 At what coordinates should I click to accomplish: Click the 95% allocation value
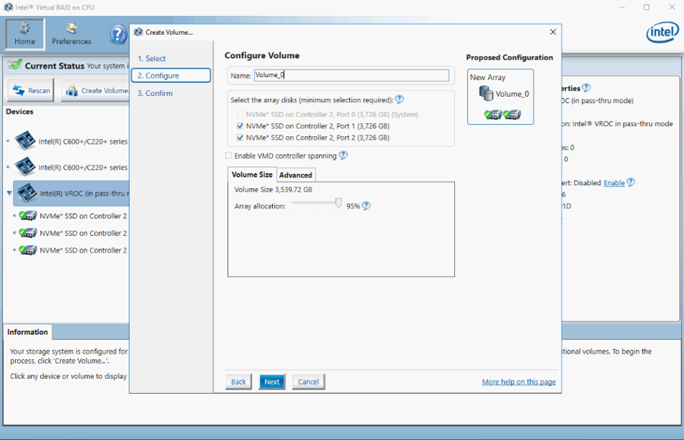point(353,206)
